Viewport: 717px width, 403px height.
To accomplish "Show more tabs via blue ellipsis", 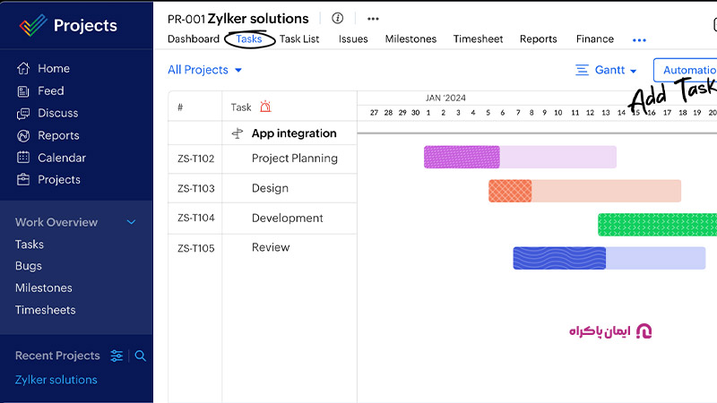I will (639, 40).
